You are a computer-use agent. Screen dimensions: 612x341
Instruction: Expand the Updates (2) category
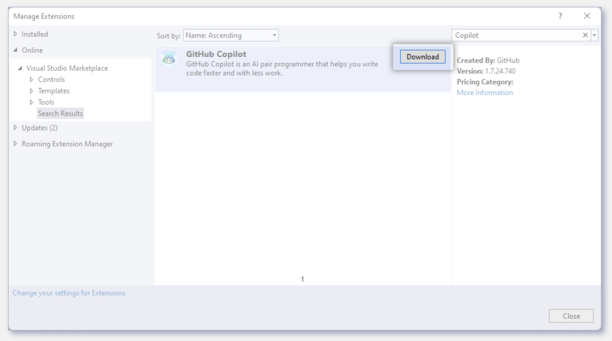[x=16, y=128]
